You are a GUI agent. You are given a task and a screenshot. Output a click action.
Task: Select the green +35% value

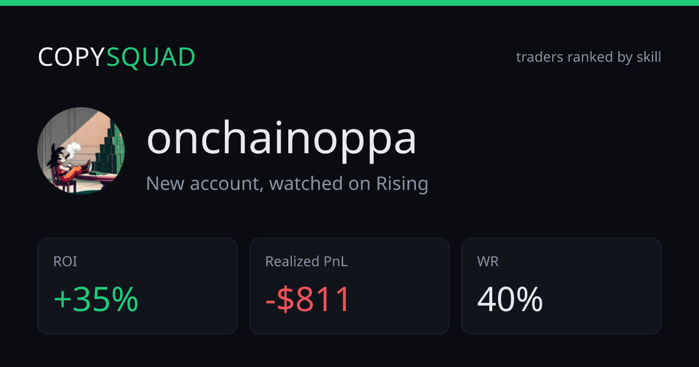[96, 299]
